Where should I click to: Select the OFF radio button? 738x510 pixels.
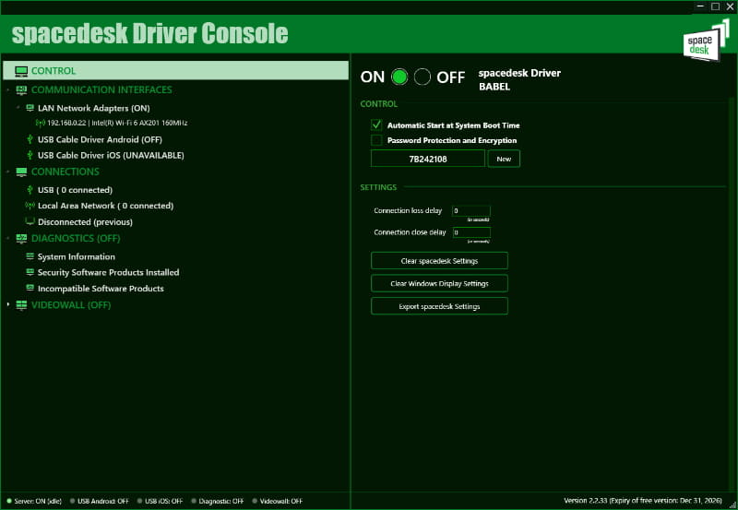click(423, 77)
